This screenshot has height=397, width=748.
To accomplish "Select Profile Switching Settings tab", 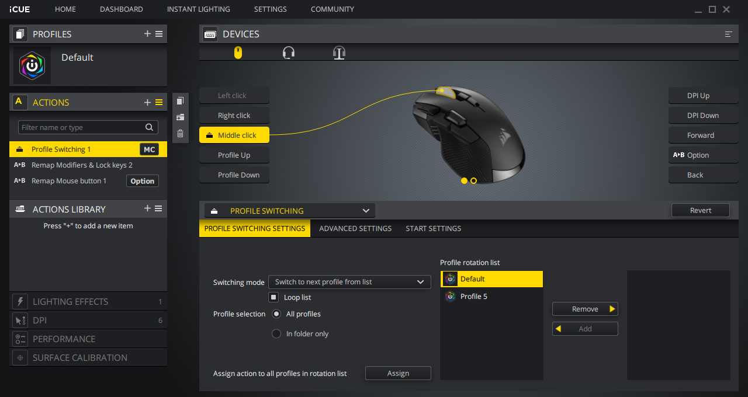I will coord(255,228).
